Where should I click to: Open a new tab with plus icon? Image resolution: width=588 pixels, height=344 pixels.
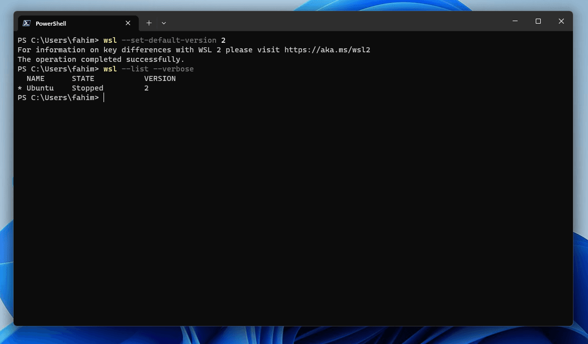[149, 23]
